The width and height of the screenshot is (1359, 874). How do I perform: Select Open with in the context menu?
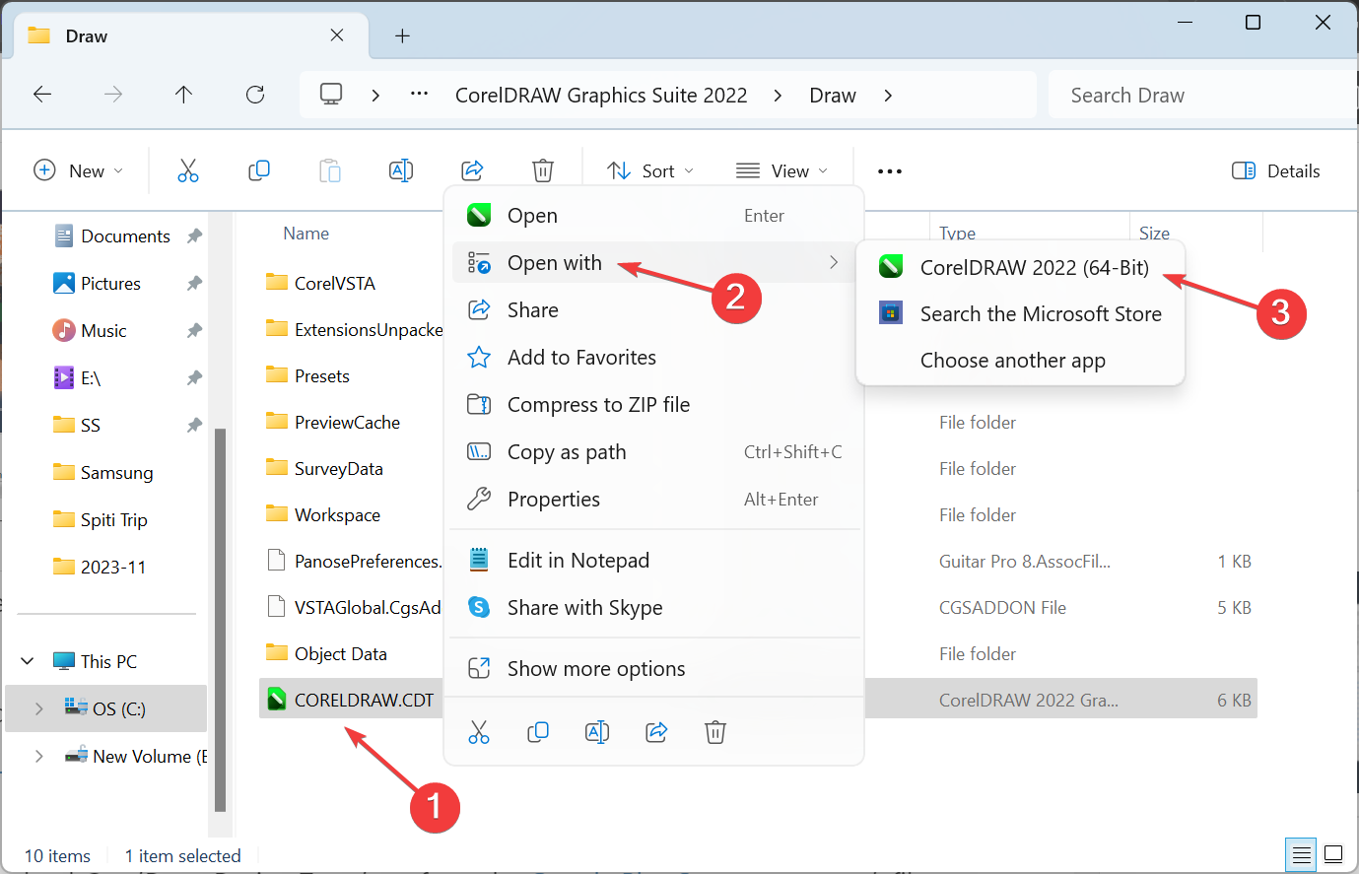click(x=654, y=262)
